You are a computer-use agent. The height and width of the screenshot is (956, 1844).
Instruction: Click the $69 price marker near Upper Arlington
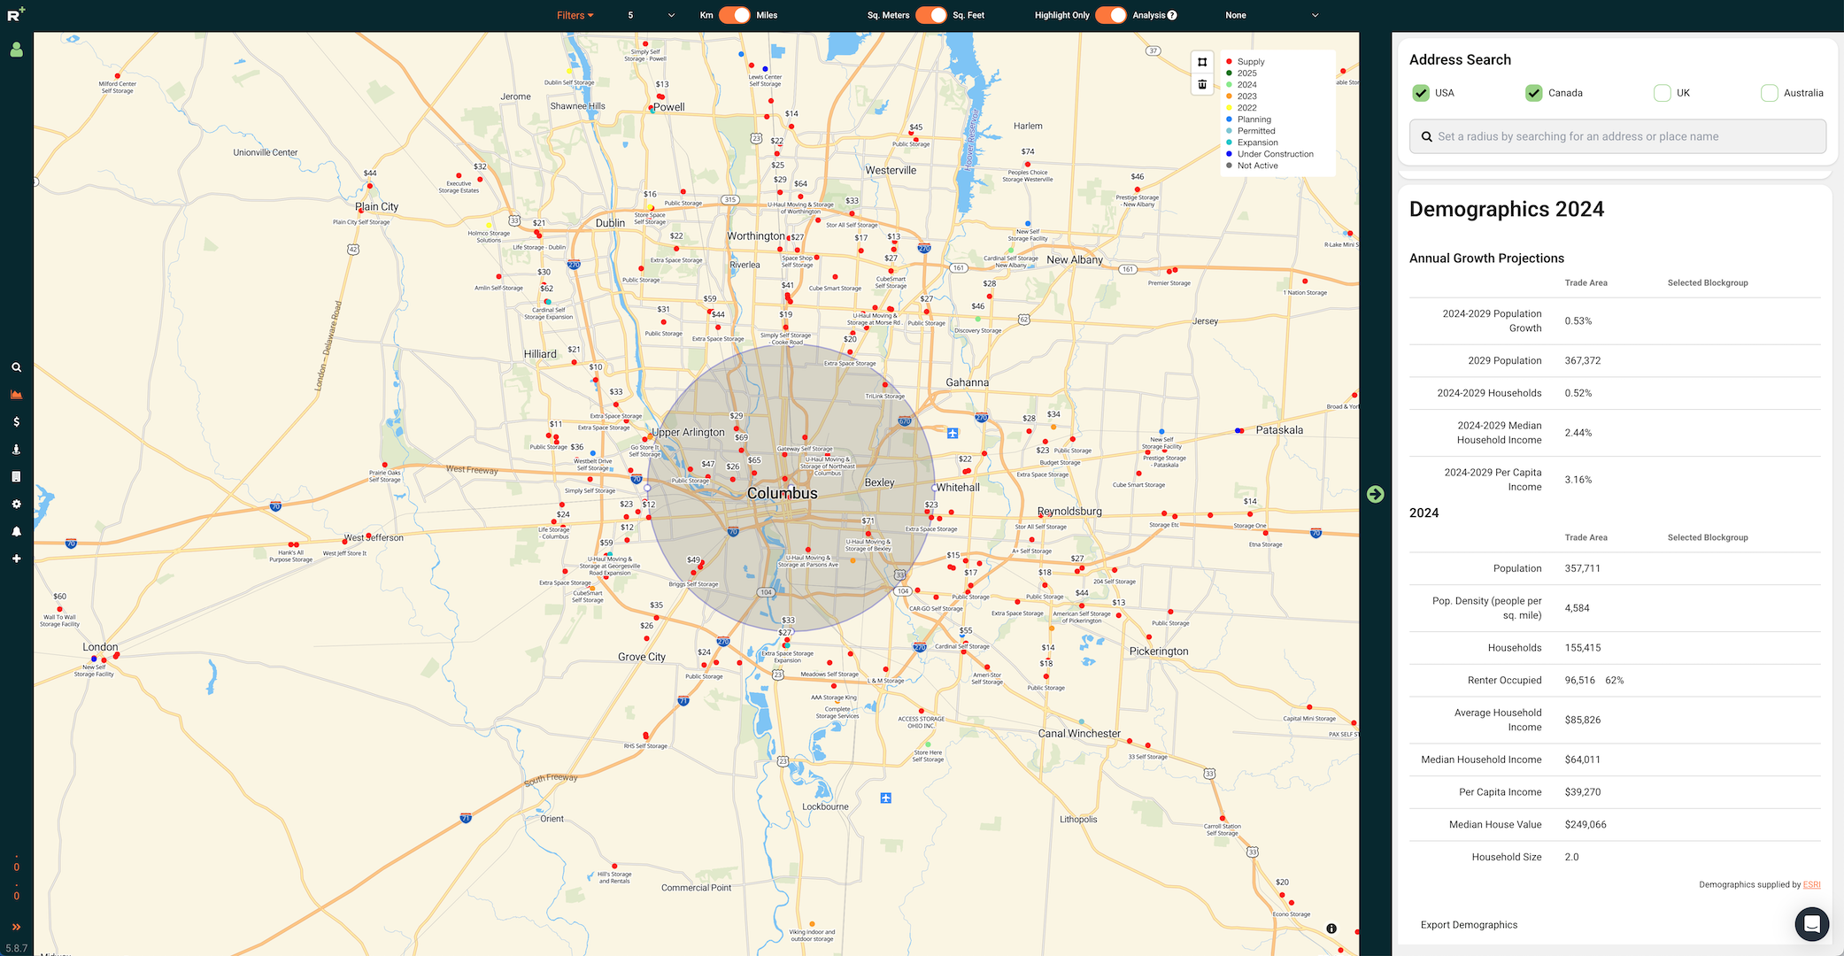[741, 437]
